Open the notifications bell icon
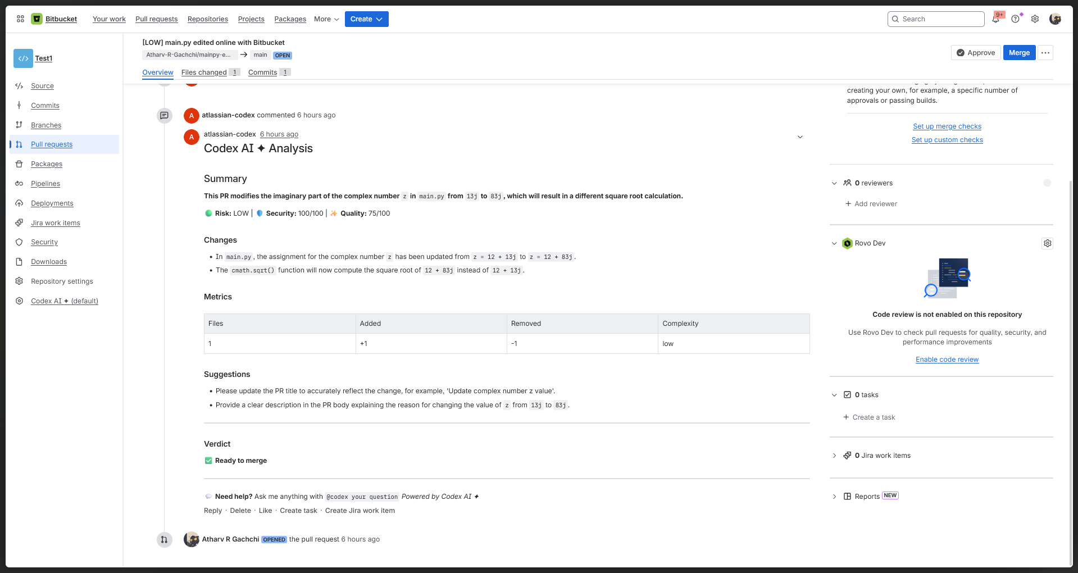This screenshot has width=1078, height=573. click(x=995, y=19)
